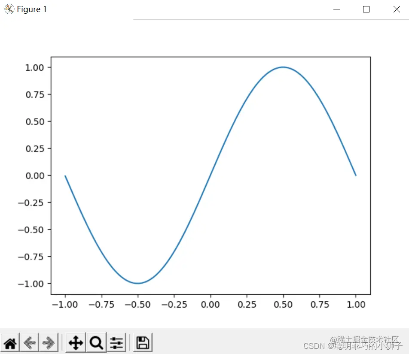Image resolution: width=409 pixels, height=354 pixels.
Task: Minimize the Figure 1 window
Action: pyautogui.click(x=336, y=9)
